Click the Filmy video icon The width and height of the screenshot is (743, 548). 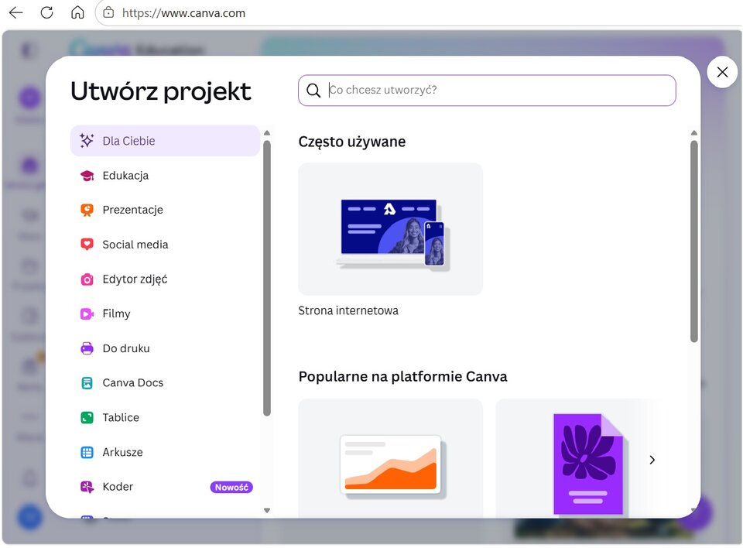pyautogui.click(x=87, y=313)
